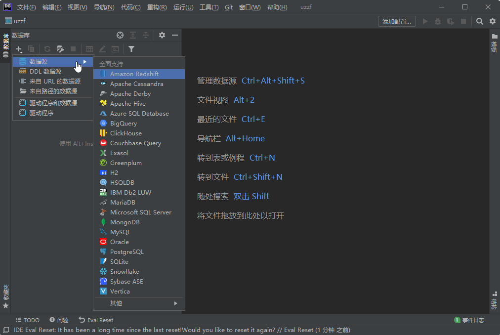Open data source properties icon
500x335 pixels.
coord(60,49)
